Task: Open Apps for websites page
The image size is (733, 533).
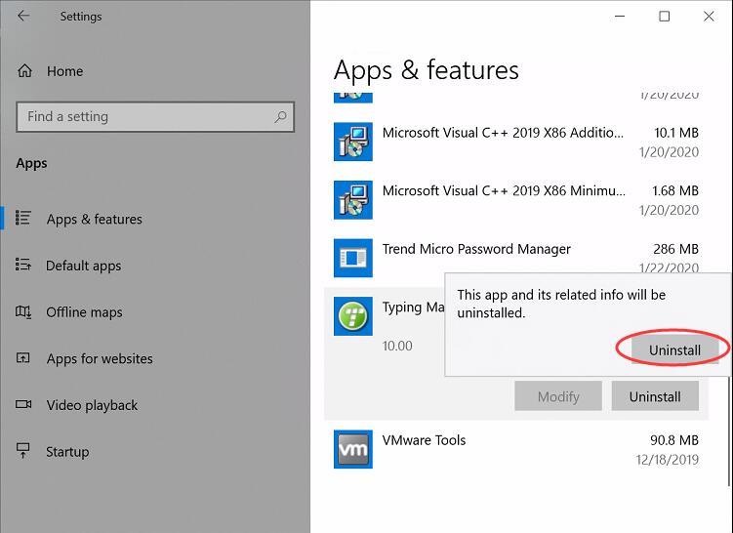Action: [x=100, y=358]
